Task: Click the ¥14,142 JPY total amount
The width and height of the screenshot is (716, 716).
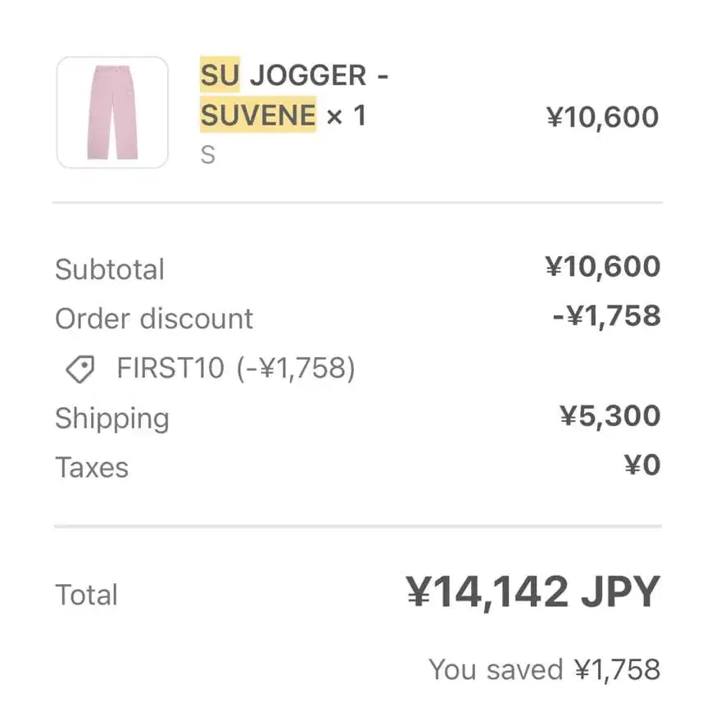Action: pyautogui.click(x=532, y=591)
